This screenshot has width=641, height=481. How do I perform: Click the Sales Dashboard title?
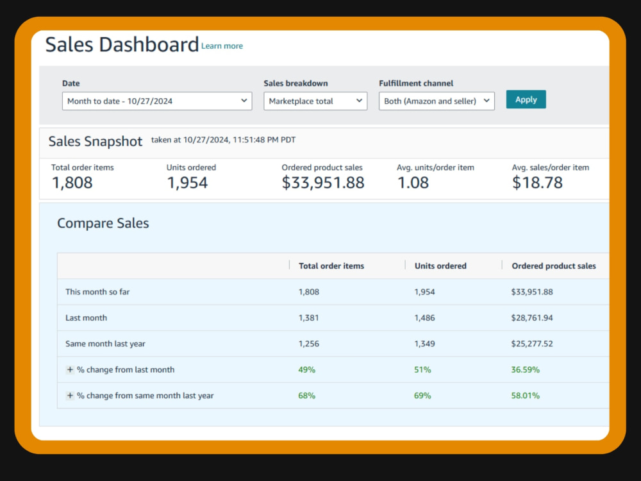[x=122, y=45]
